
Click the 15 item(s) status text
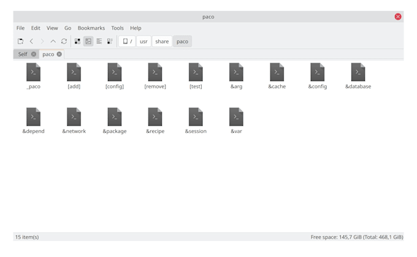(x=27, y=237)
